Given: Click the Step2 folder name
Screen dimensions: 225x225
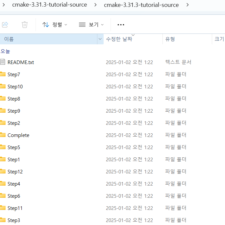Looking at the screenshot, I should 14,123.
